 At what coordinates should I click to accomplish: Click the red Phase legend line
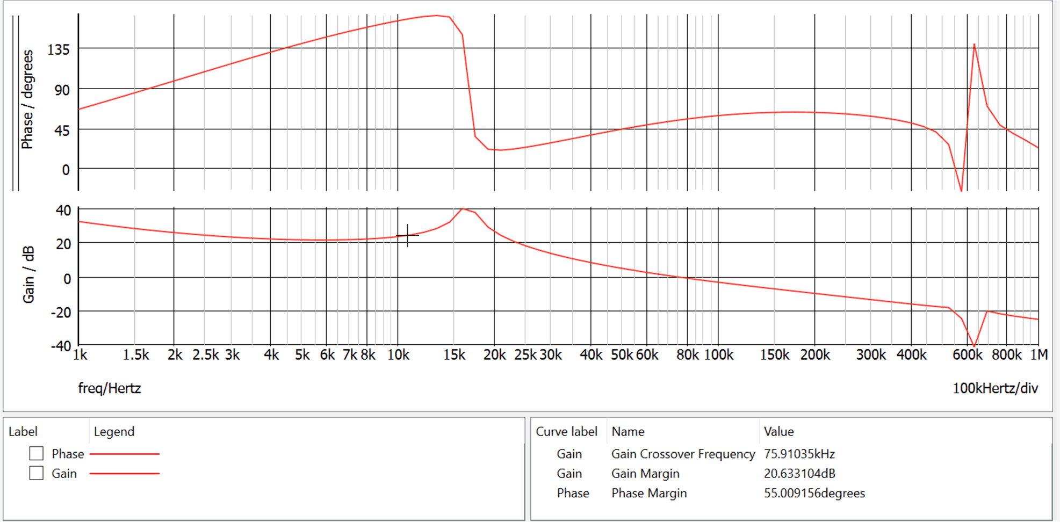pos(124,454)
